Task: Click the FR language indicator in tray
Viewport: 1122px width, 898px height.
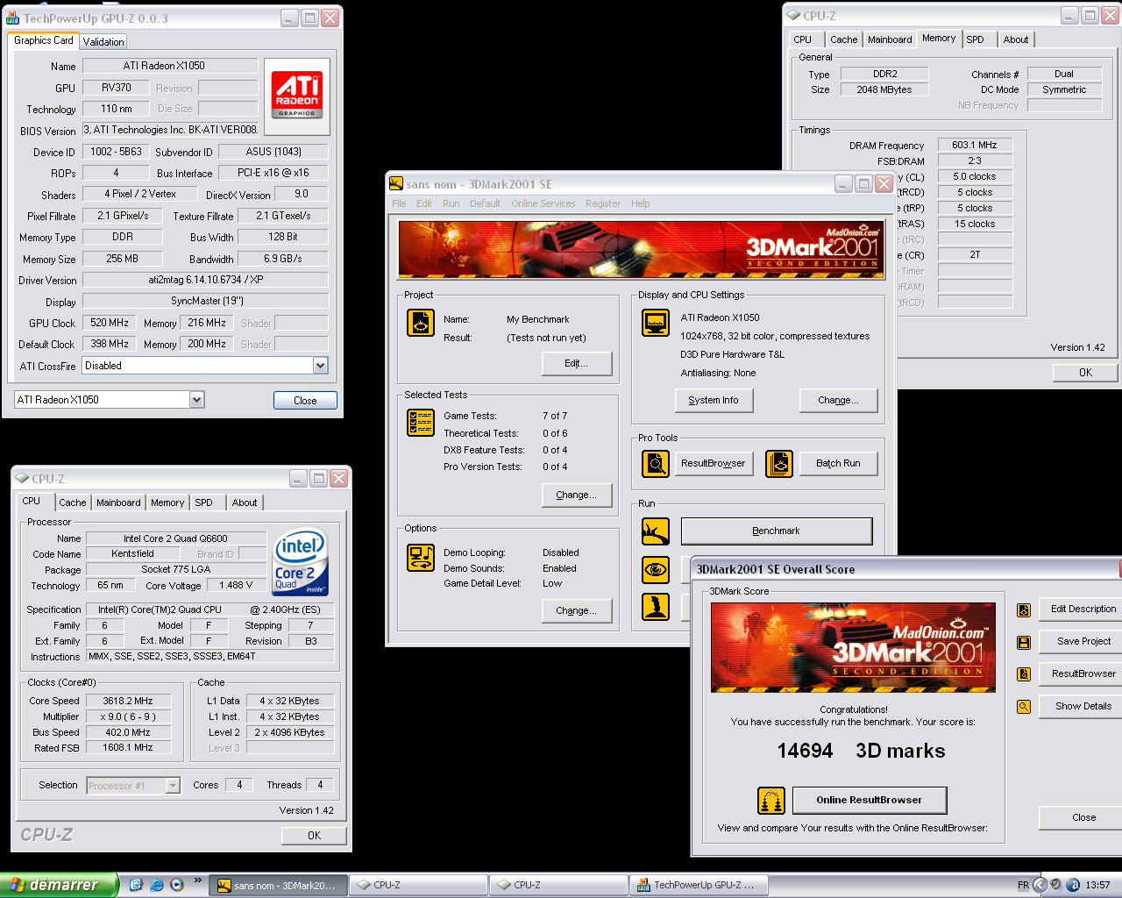Action: (x=1023, y=885)
